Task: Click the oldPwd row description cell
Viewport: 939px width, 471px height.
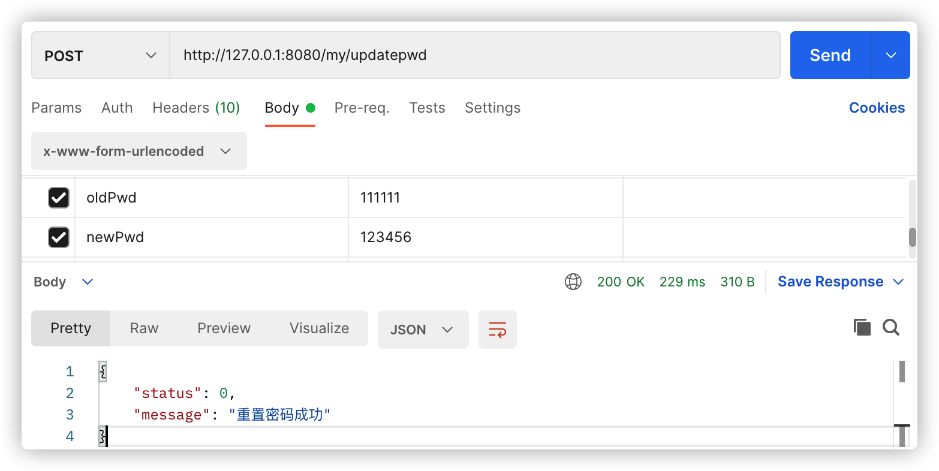Action: (765, 197)
